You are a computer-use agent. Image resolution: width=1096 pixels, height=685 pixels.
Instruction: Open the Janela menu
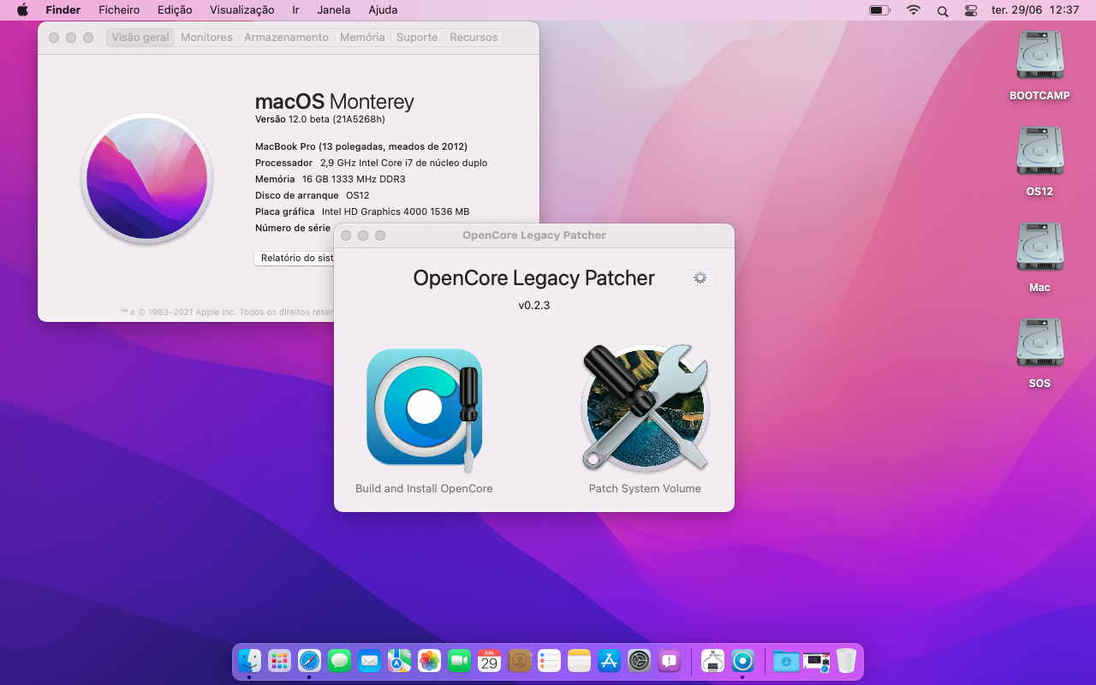(334, 10)
